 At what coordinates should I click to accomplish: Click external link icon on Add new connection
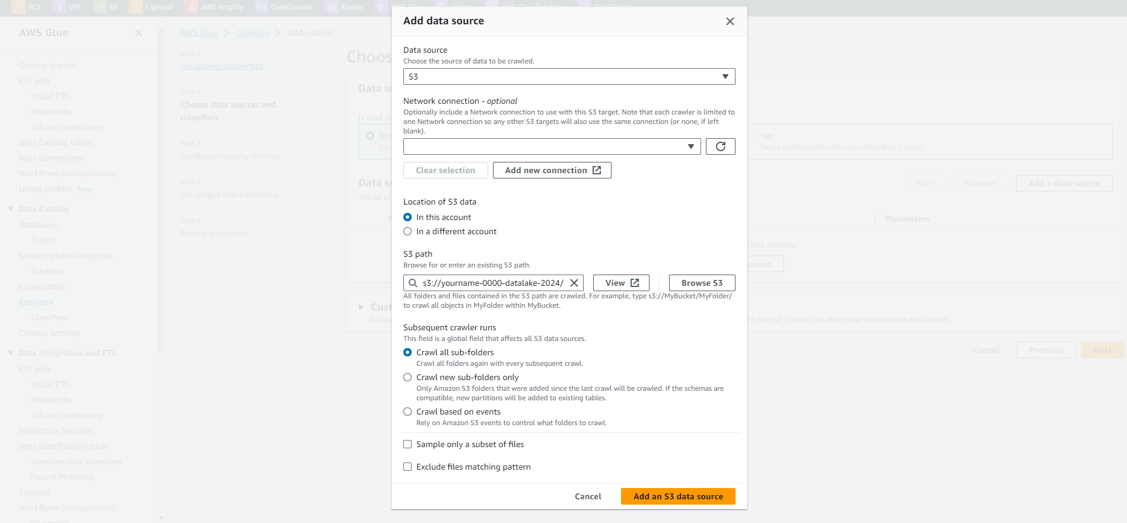pyautogui.click(x=597, y=170)
